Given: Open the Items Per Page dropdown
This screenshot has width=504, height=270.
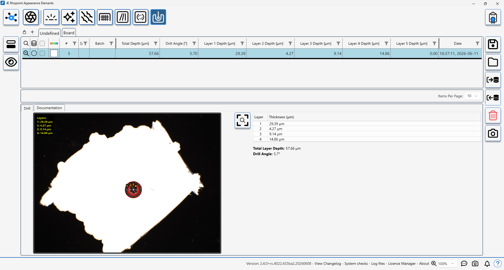Looking at the screenshot, I should click(x=472, y=96).
